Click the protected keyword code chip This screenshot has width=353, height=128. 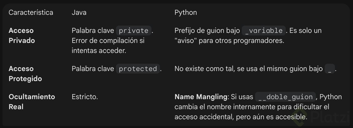pyautogui.click(x=138, y=69)
